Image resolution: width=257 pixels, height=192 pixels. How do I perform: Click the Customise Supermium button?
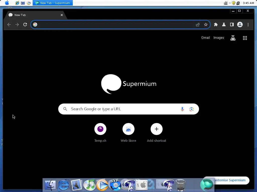(226, 180)
